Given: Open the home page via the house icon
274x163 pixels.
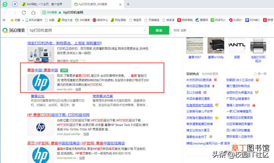Looking at the screenshot, I should pyautogui.click(x=33, y=12).
